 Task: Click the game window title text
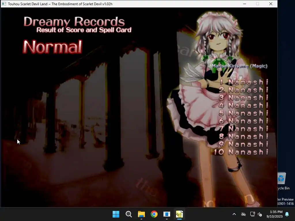point(60,4)
